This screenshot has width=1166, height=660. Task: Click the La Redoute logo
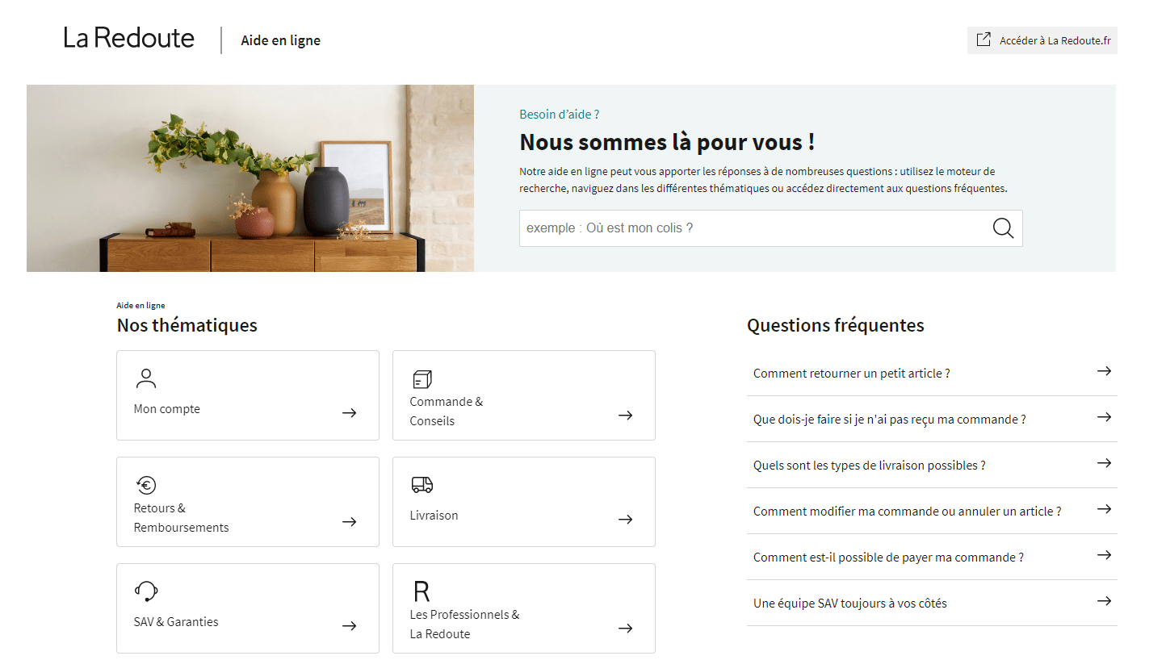[x=129, y=39]
